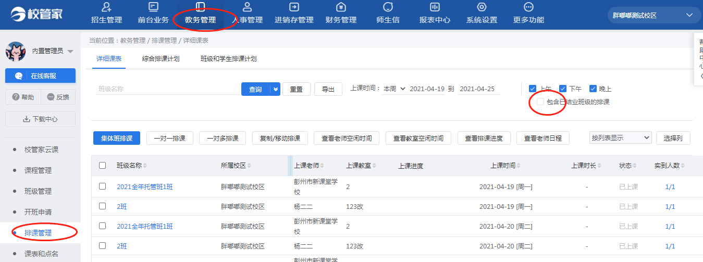Switch to 班级和学生排课计划 tab
Viewport: 703px width, 262px height.
coord(228,59)
